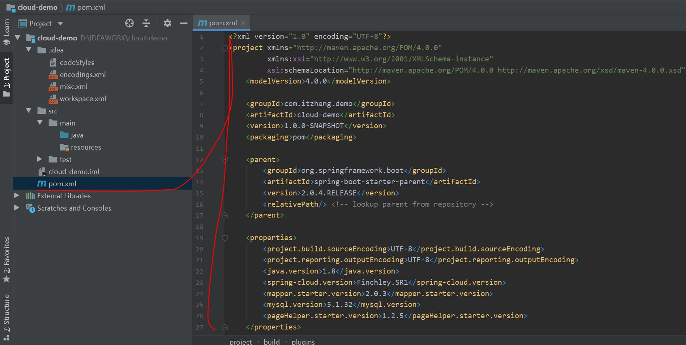Close the pom.xml editor tab
This screenshot has width=686, height=345.
click(243, 23)
